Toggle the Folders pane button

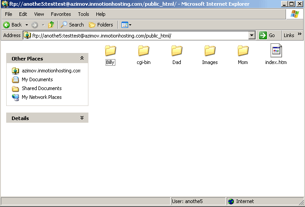(x=101, y=25)
